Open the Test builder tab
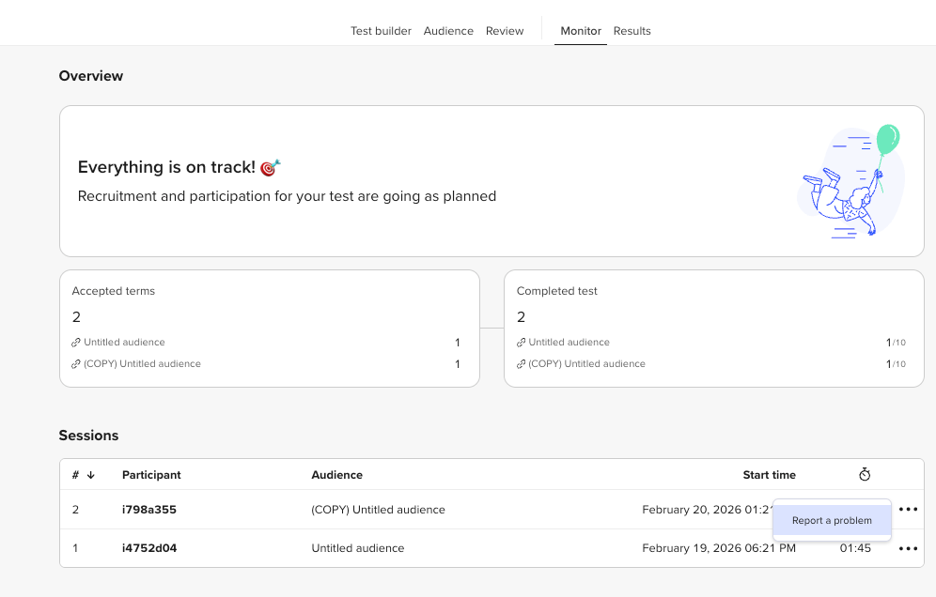 (381, 31)
